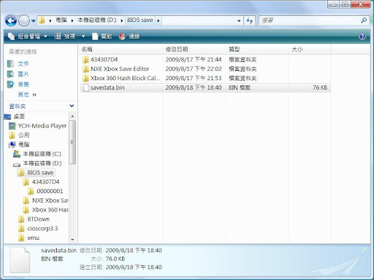Show 其他 additional favorite links
This screenshot has width=374, height=280.
[27, 95]
